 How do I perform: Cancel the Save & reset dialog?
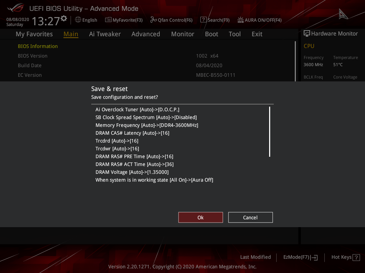coord(251,218)
